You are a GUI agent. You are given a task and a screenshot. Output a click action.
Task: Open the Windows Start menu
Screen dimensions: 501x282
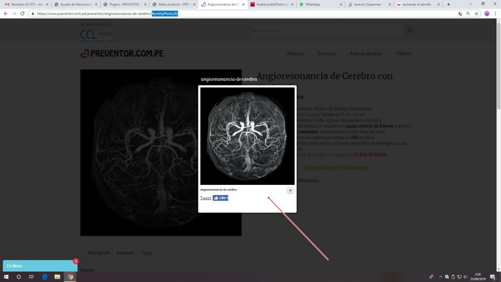click(x=6, y=277)
